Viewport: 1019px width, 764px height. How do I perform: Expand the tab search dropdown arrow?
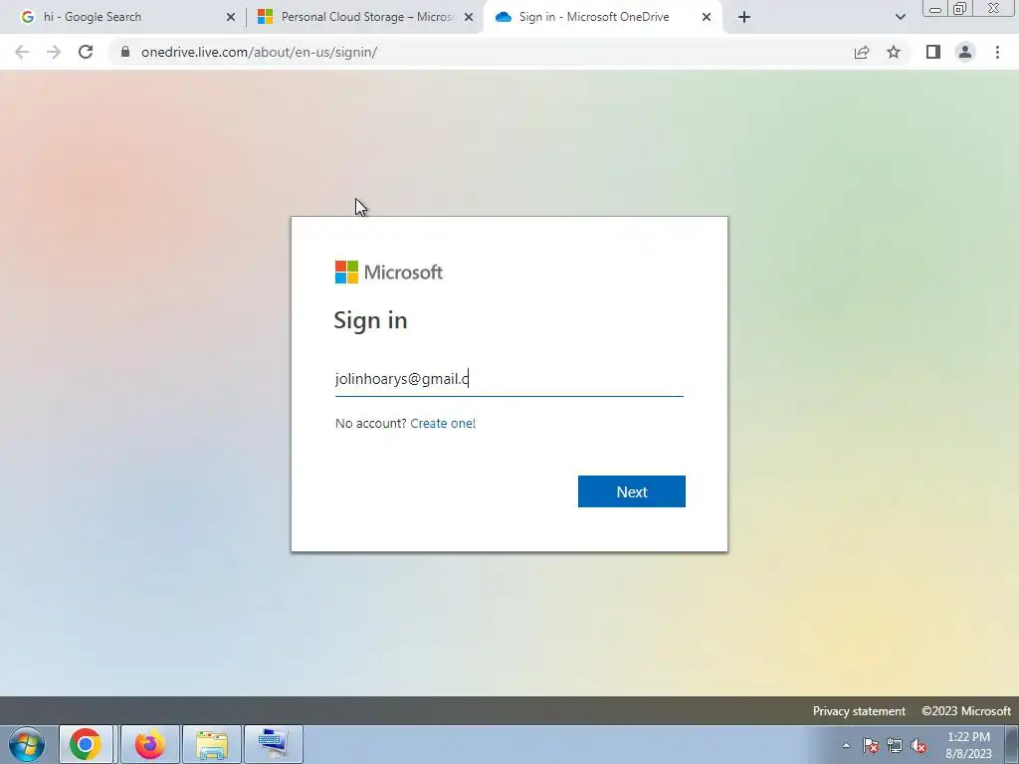coord(900,17)
